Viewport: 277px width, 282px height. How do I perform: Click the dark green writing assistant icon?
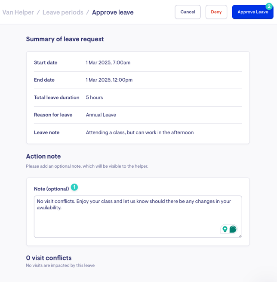pyautogui.click(x=233, y=229)
